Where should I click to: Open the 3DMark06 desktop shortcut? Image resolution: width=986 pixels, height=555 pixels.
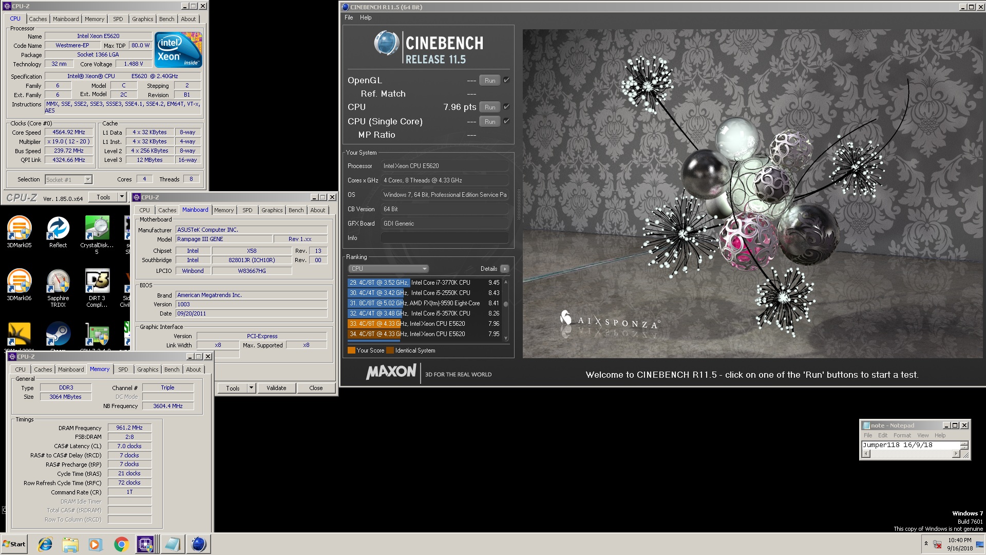(x=19, y=285)
